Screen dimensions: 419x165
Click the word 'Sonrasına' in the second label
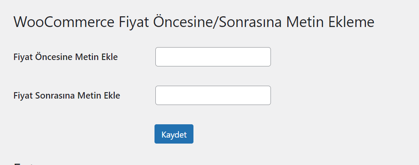pyautogui.click(x=55, y=96)
